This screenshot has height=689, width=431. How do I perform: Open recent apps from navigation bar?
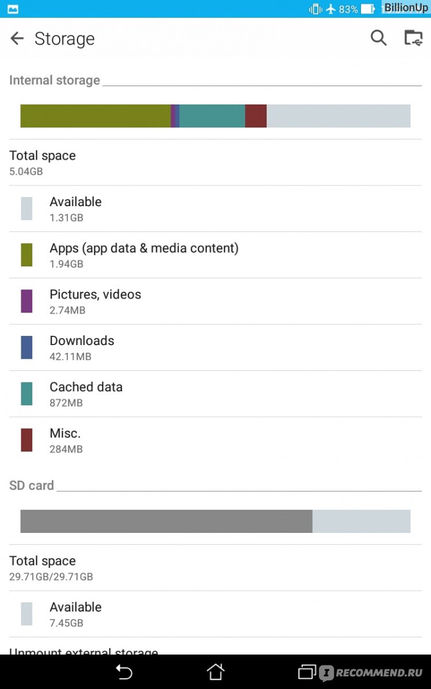[x=307, y=672]
